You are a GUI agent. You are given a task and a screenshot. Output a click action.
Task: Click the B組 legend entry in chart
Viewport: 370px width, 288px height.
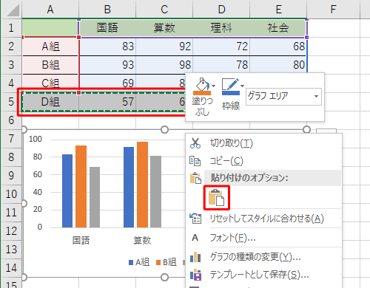click(166, 262)
